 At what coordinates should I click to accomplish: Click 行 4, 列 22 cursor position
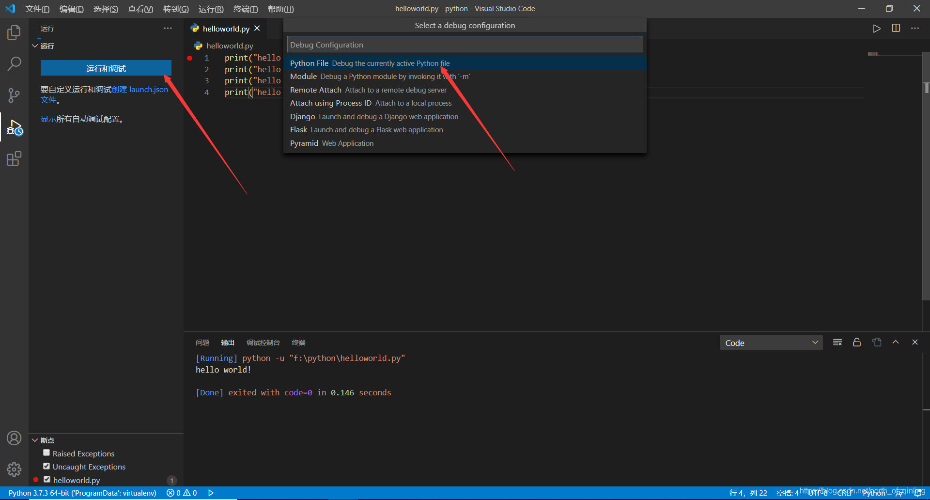(x=748, y=493)
